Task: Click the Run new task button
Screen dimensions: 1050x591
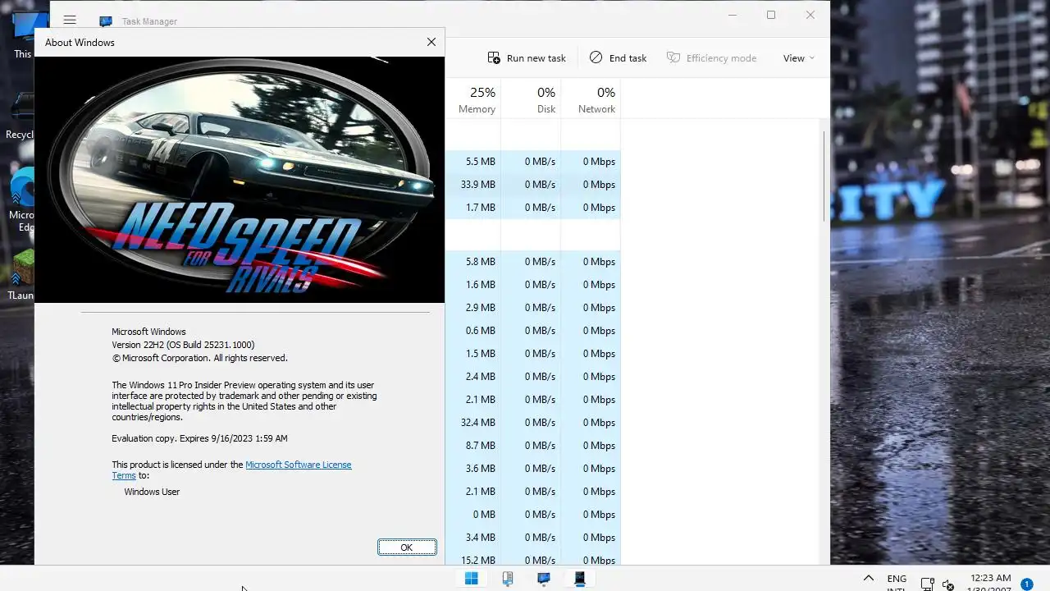Action: [x=527, y=58]
